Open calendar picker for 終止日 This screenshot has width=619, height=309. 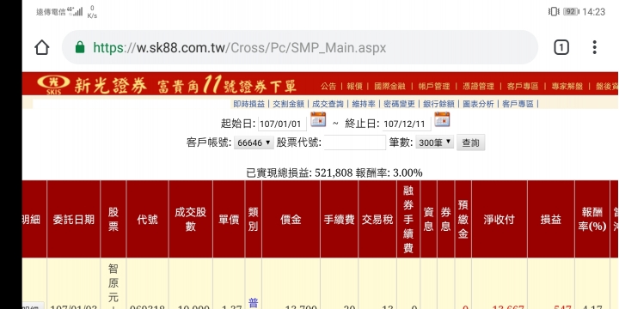(442, 119)
